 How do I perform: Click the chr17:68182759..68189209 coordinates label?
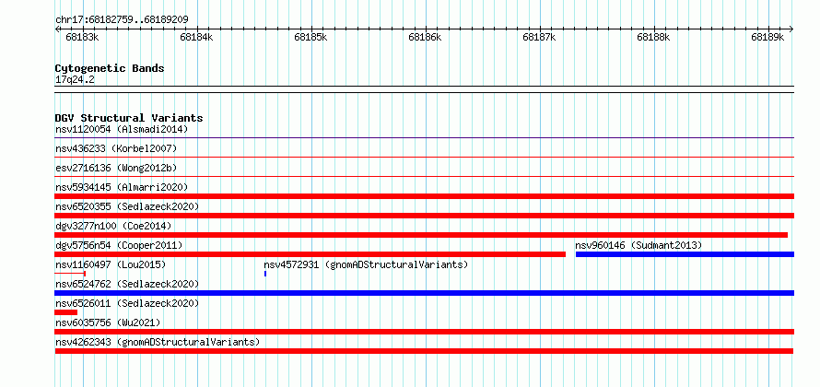[x=122, y=20]
